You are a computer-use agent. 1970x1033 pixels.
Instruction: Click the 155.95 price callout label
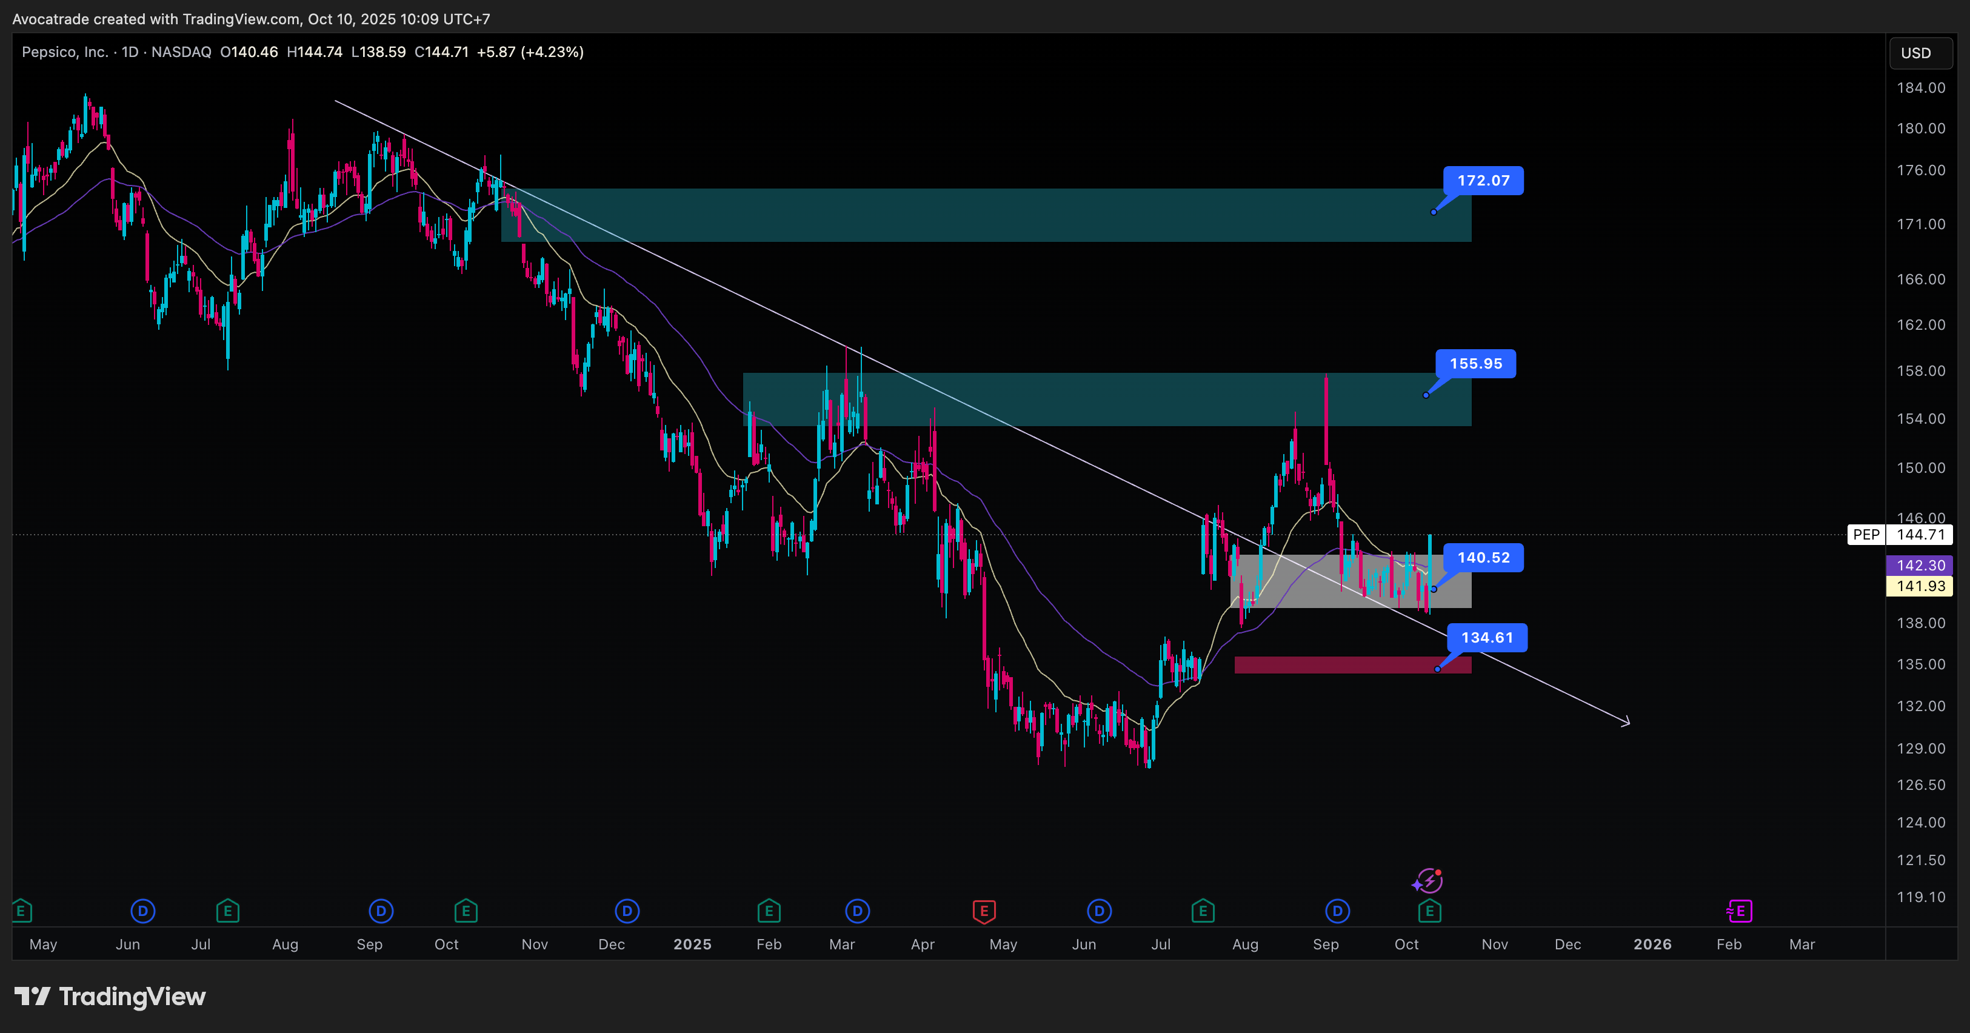tap(1475, 364)
